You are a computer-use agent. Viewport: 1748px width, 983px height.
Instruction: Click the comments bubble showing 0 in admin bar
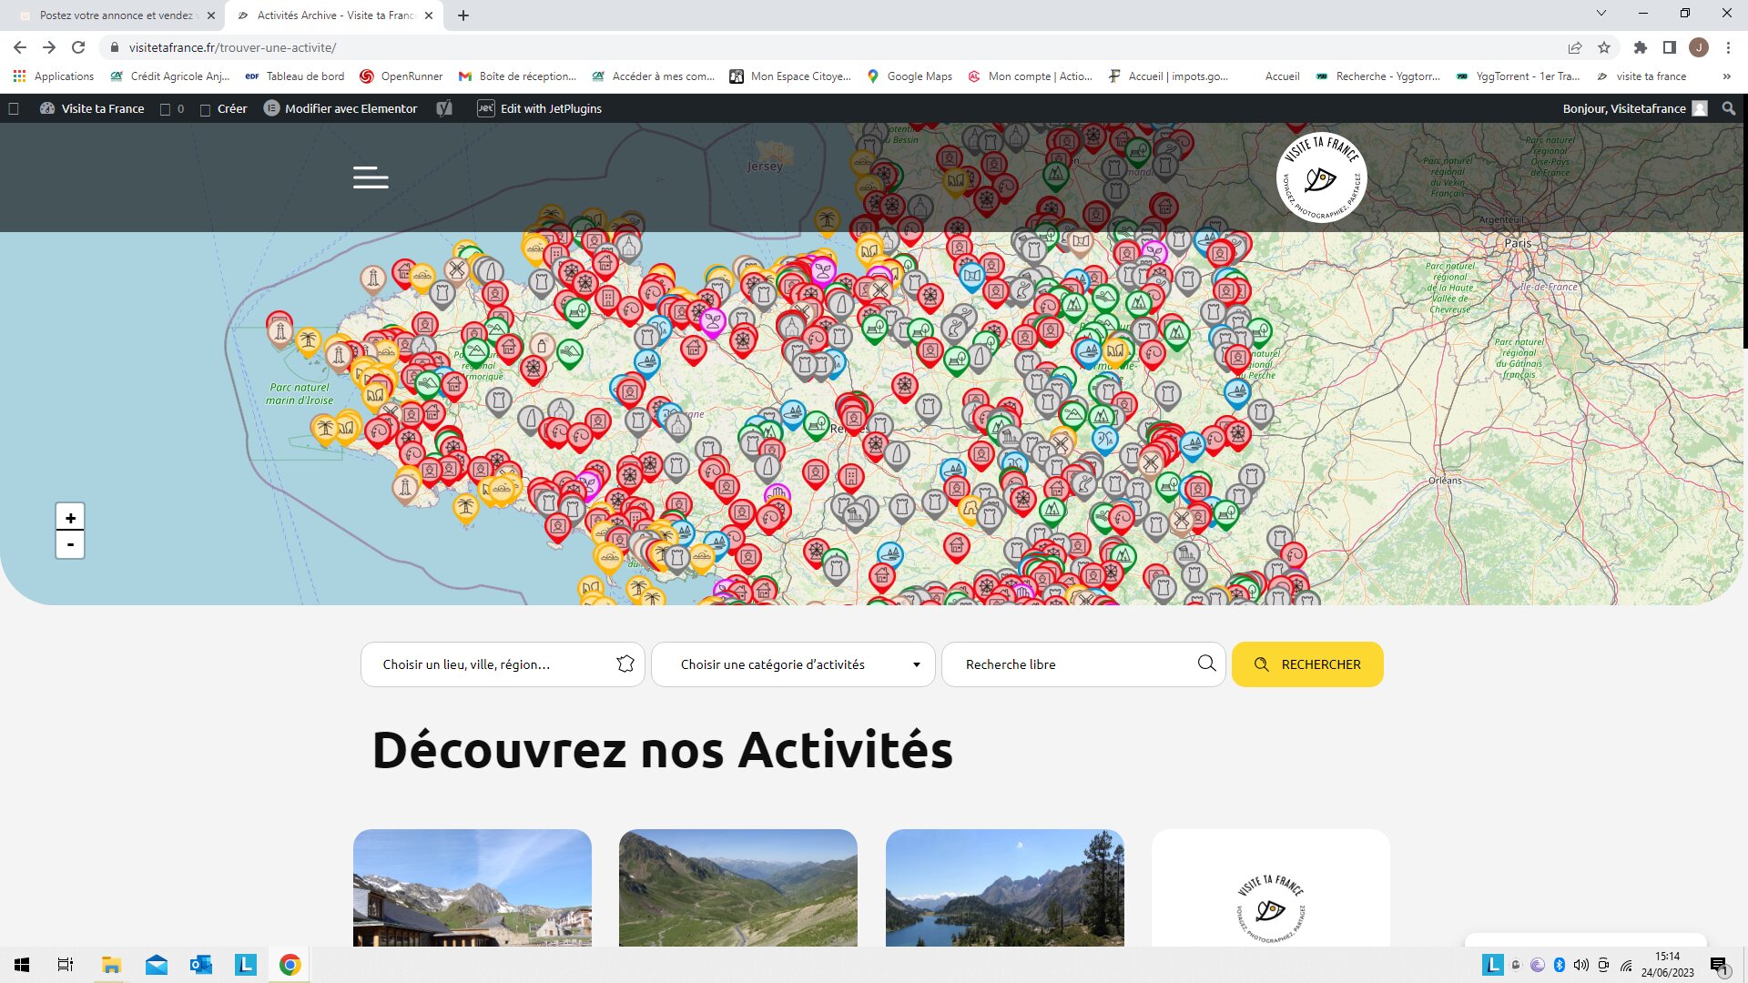[x=172, y=108]
